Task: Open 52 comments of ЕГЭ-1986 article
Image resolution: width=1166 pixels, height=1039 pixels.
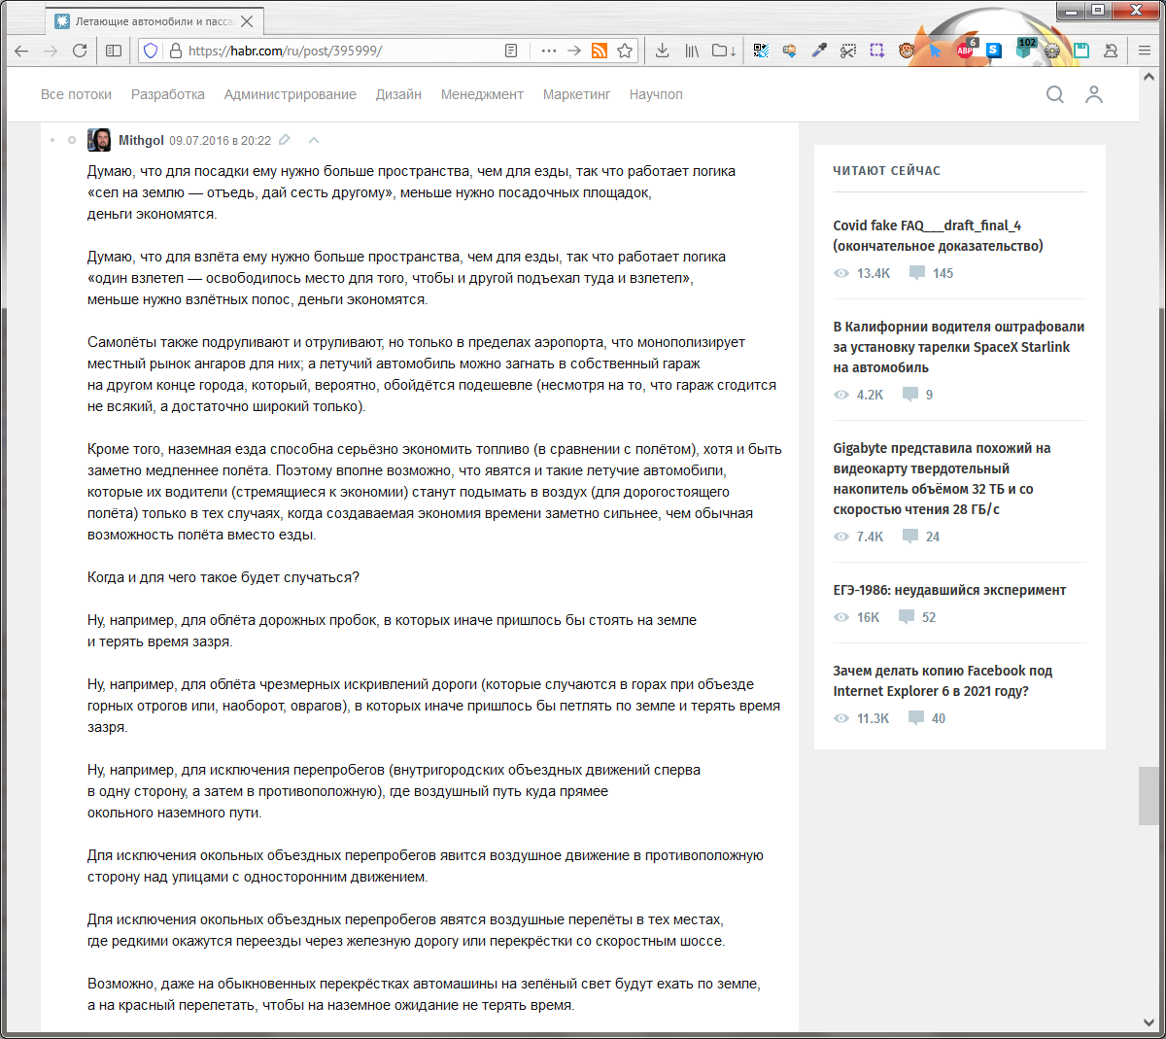Action: click(x=917, y=617)
